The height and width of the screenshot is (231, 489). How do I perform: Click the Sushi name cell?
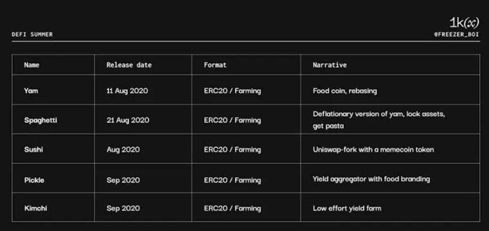[33, 150]
